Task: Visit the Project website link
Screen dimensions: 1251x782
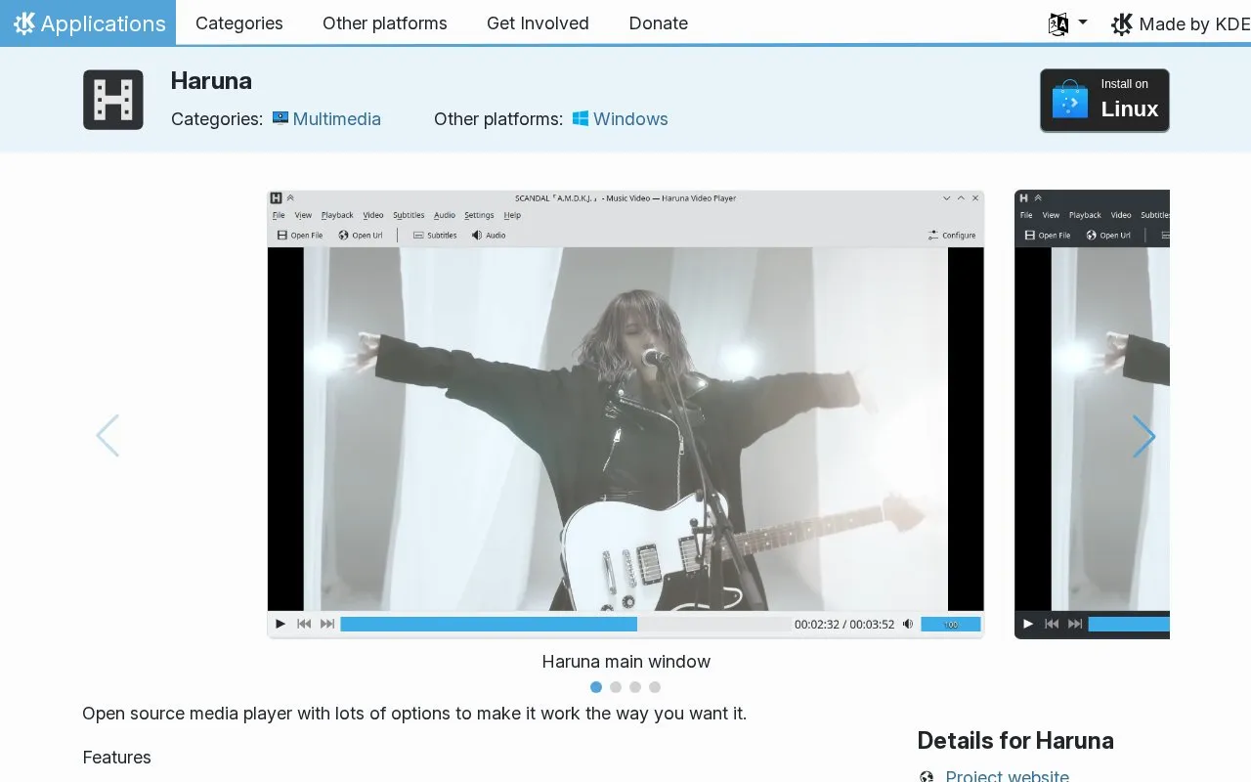Action: point(1007,775)
